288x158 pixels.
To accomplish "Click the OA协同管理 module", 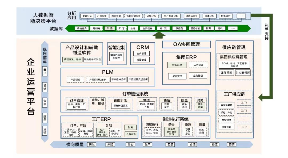I will pyautogui.click(x=186, y=44).
